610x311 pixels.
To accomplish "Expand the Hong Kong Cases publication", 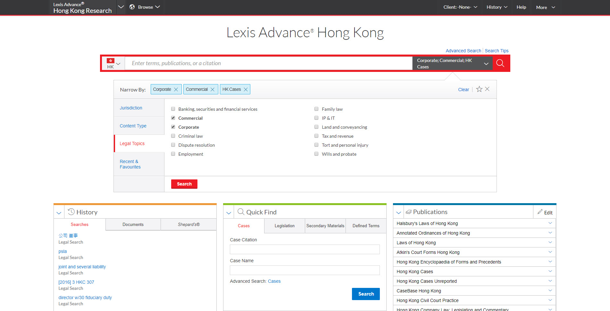I will [x=550, y=271].
